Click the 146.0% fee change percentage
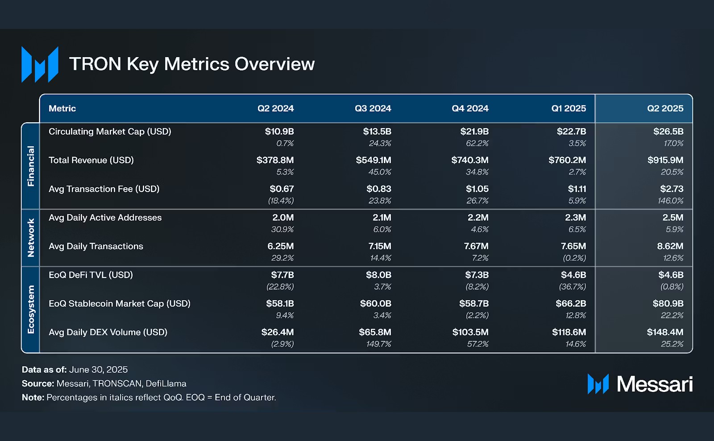 (671, 201)
